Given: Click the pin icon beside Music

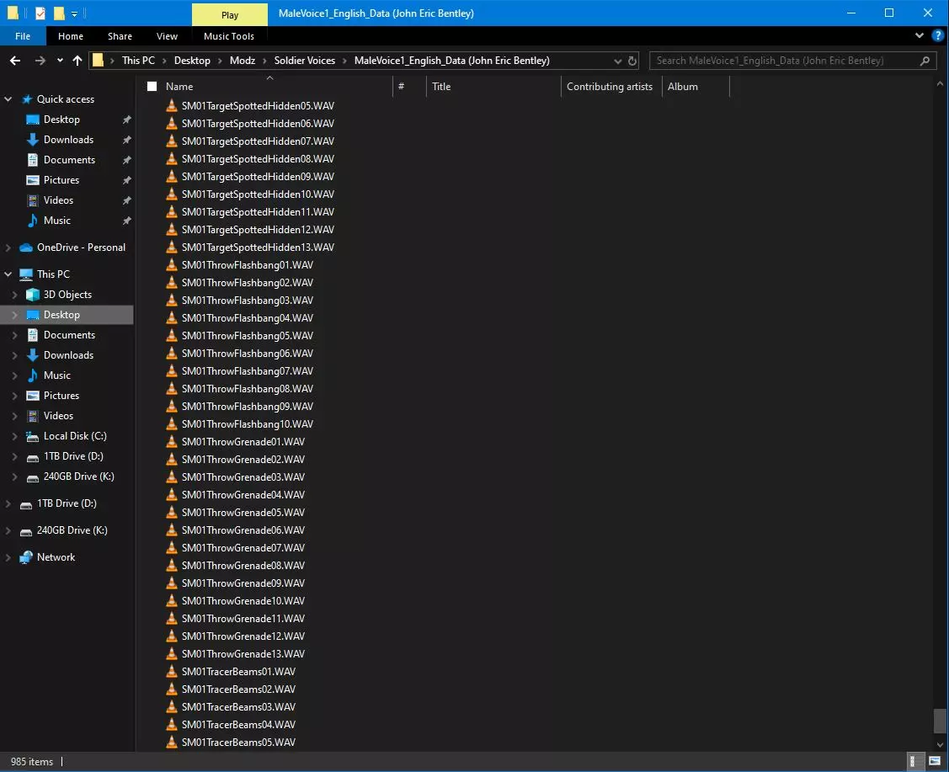Looking at the screenshot, I should click(x=126, y=221).
